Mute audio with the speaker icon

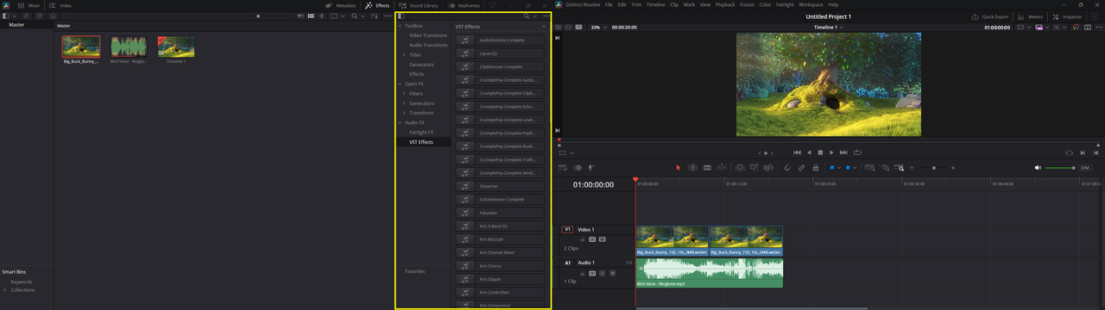click(1038, 167)
